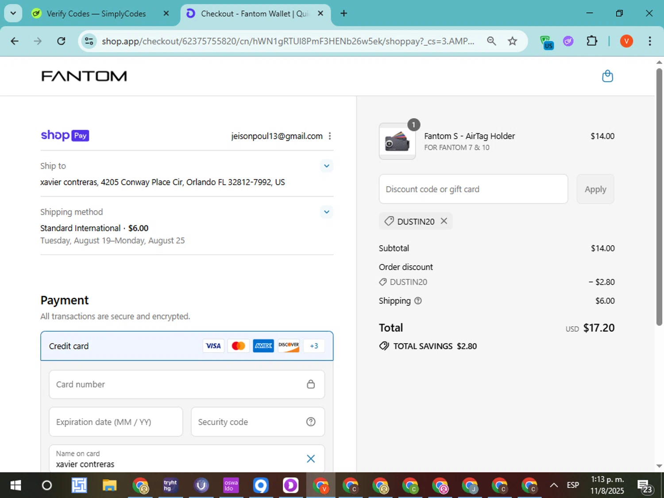This screenshot has width=664, height=498.
Task: Click the American Express logo
Action: (263, 346)
